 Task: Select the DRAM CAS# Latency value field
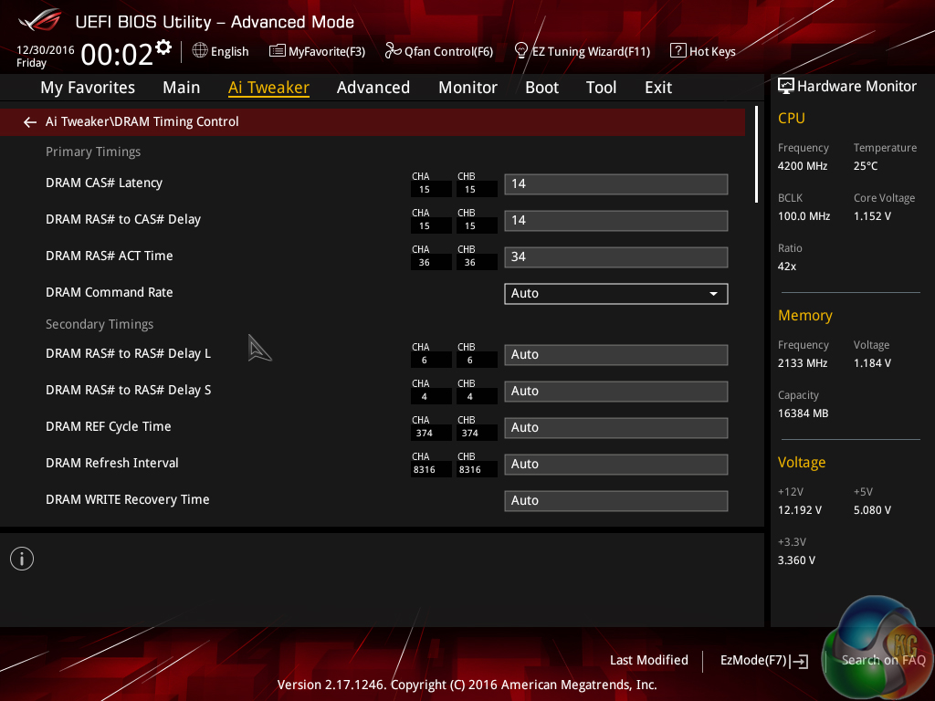coord(615,183)
